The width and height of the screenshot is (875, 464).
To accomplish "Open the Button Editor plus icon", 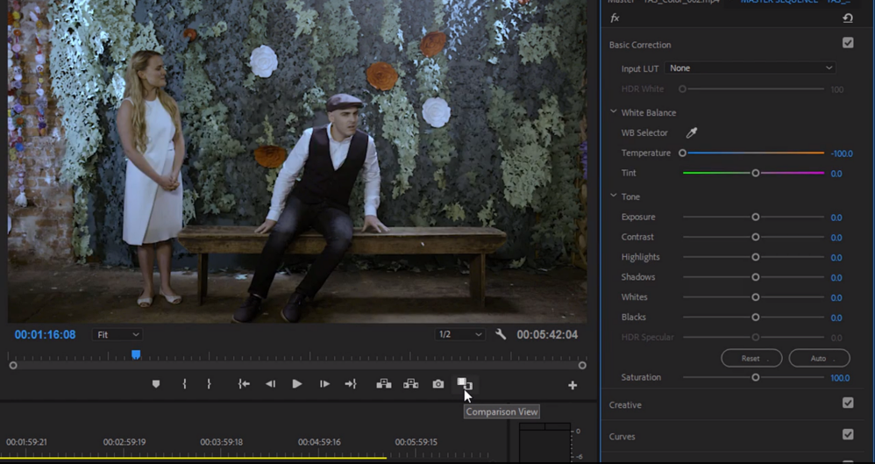I will (x=573, y=385).
